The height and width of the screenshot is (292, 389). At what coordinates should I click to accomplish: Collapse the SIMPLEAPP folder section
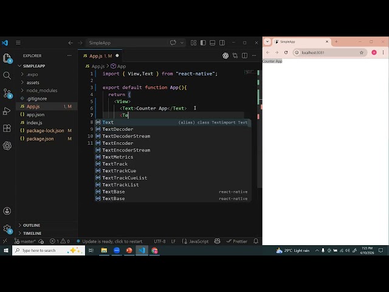pos(47,66)
